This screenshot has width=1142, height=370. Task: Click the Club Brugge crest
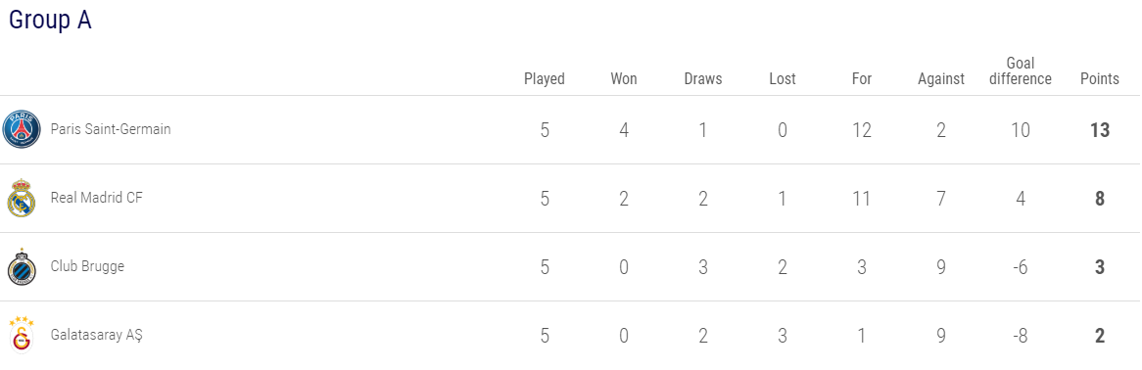(x=22, y=266)
